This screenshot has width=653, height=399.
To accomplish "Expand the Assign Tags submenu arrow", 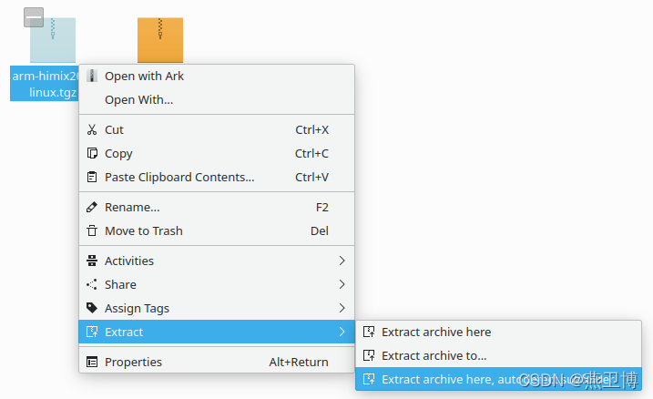I will tap(342, 308).
